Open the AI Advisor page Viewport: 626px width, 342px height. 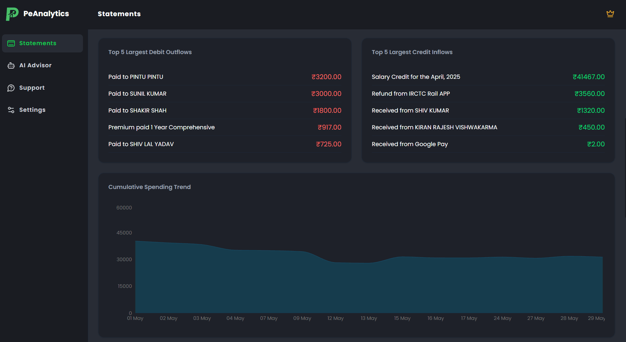tap(35, 65)
